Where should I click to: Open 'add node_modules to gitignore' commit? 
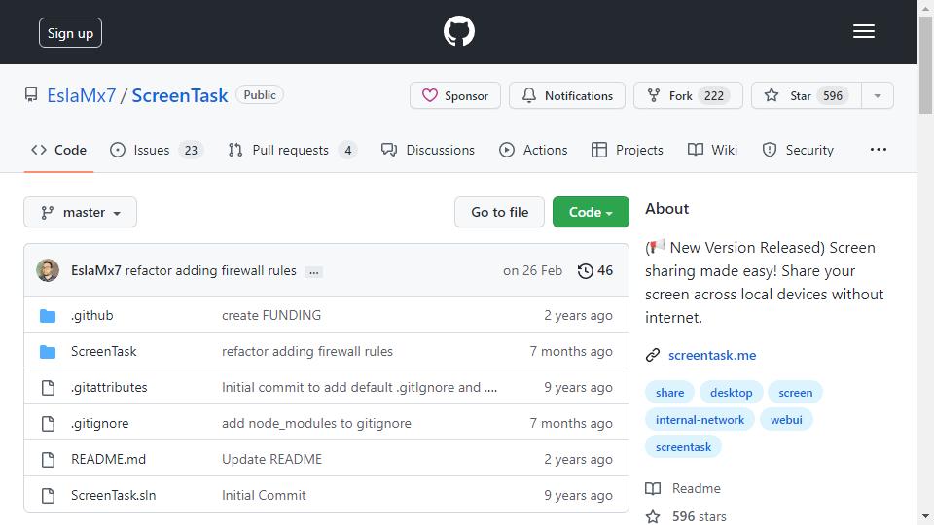tap(316, 423)
